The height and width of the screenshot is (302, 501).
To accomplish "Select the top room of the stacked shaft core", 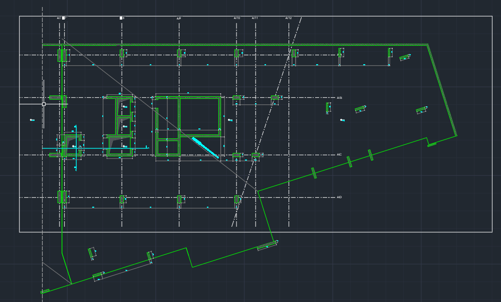I will [124, 107].
